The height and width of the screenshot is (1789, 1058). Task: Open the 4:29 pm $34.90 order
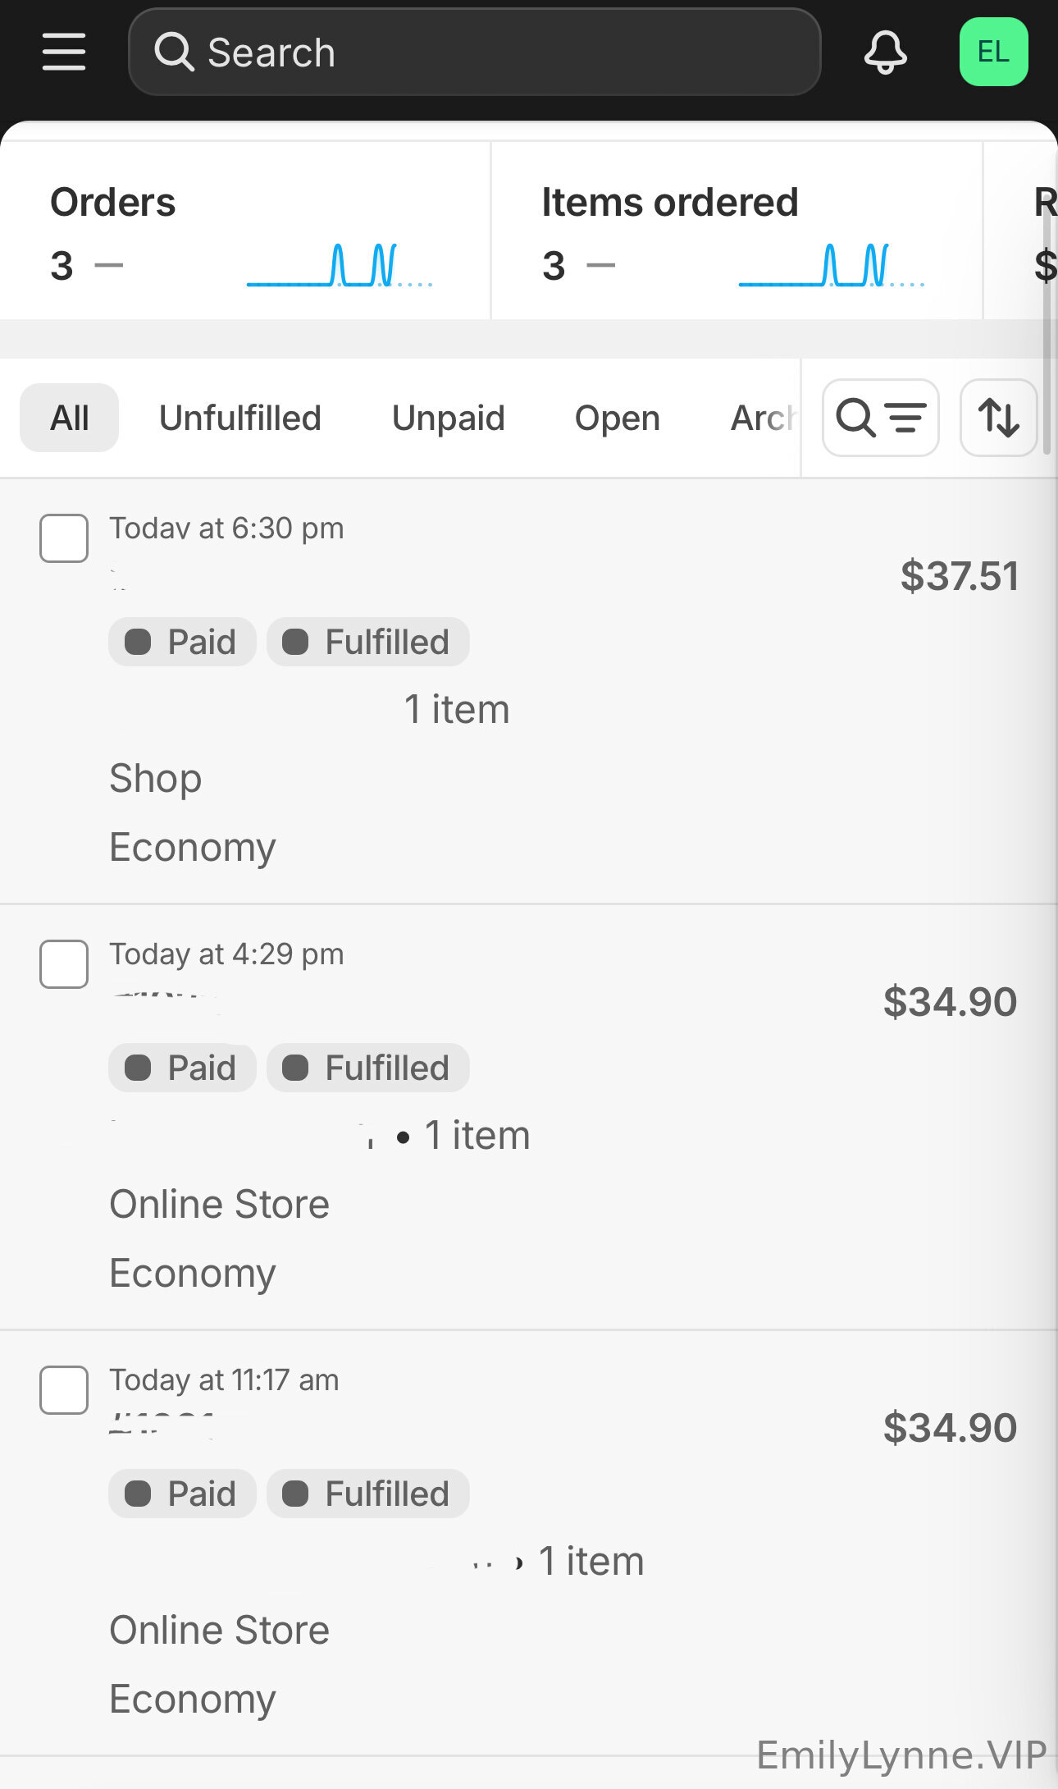click(949, 1002)
